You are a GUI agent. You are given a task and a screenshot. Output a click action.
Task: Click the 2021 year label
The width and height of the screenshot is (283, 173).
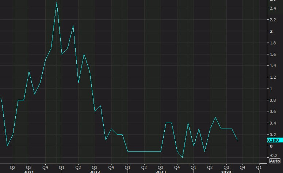[x=29, y=172]
